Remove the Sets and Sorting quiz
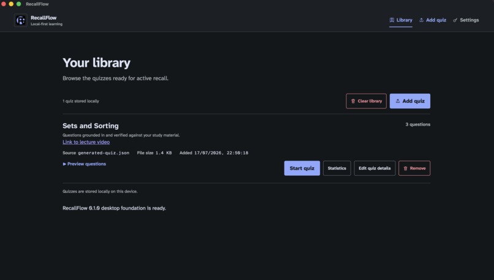This screenshot has width=494, height=280. click(414, 168)
